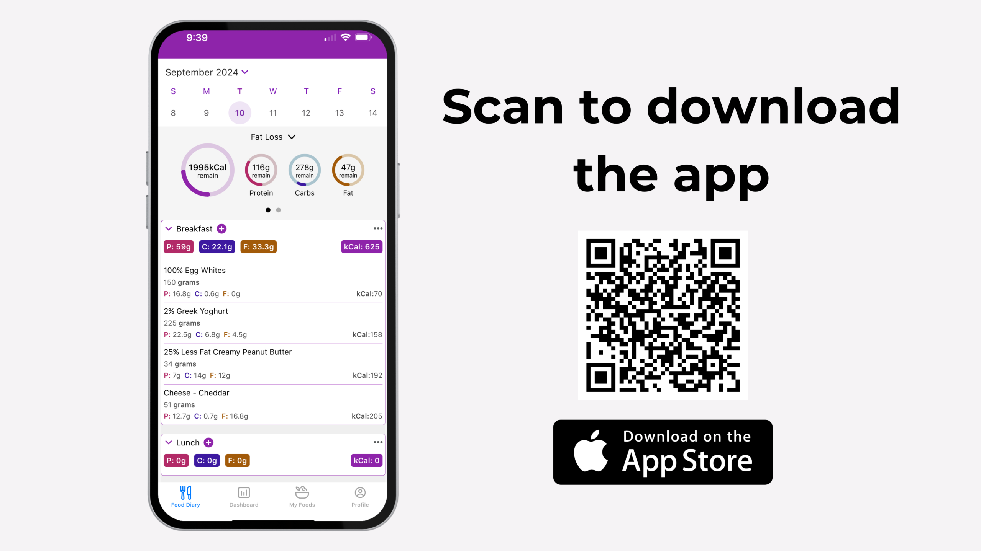The width and height of the screenshot is (981, 551).
Task: Select Saturday the 14th on calendar
Action: click(372, 112)
